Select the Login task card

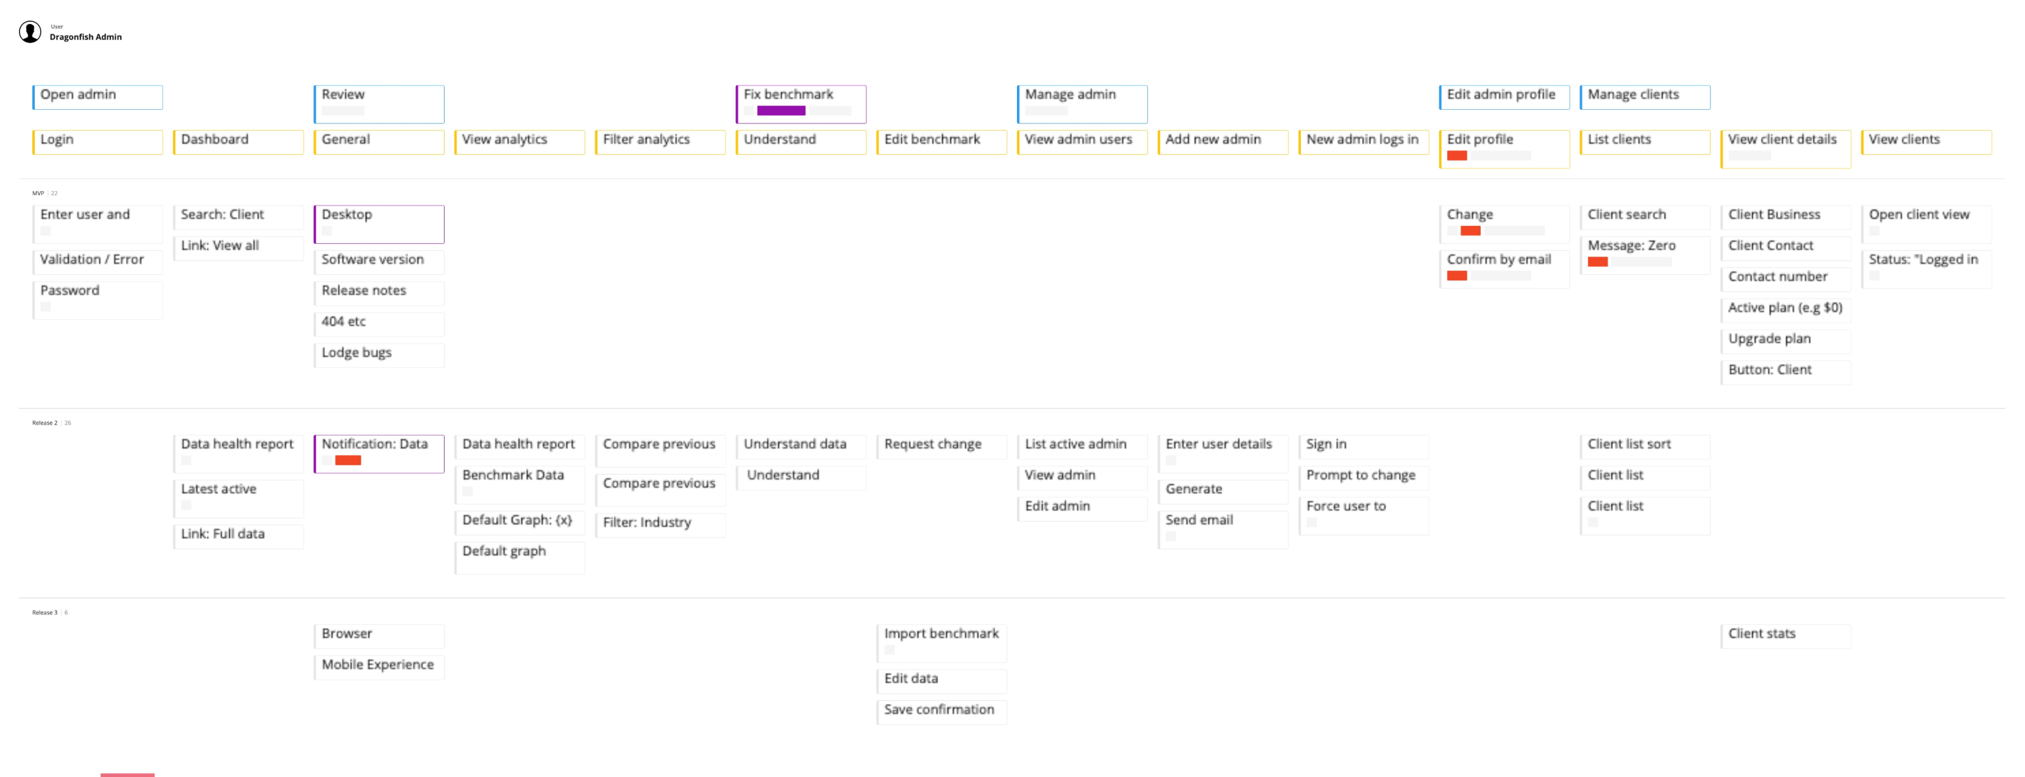(x=97, y=142)
